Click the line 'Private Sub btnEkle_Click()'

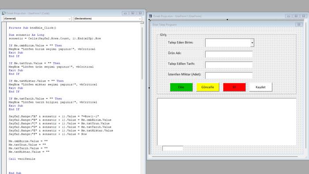click(x=33, y=28)
